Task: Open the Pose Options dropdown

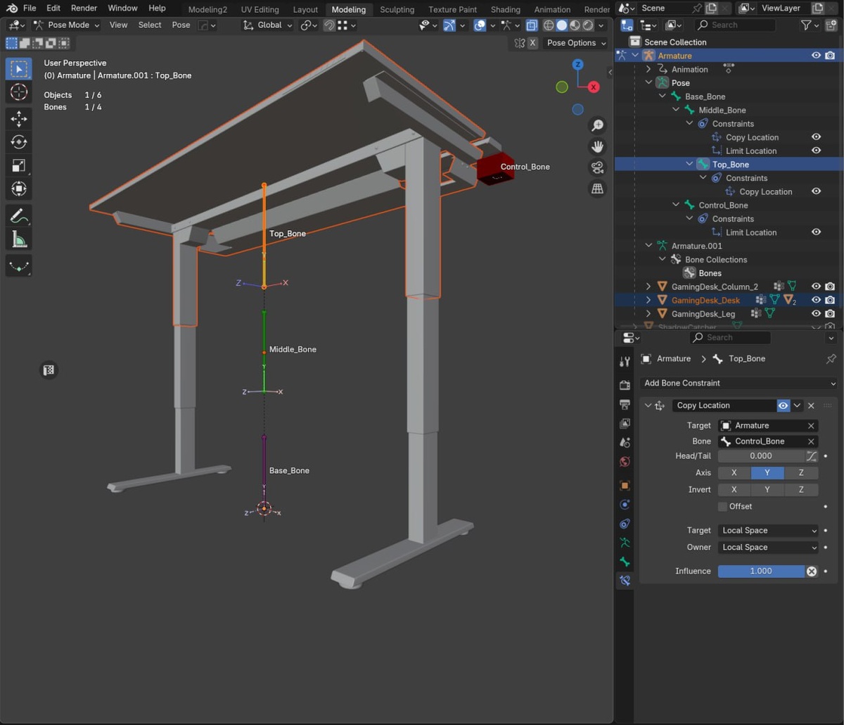Action: click(x=576, y=43)
